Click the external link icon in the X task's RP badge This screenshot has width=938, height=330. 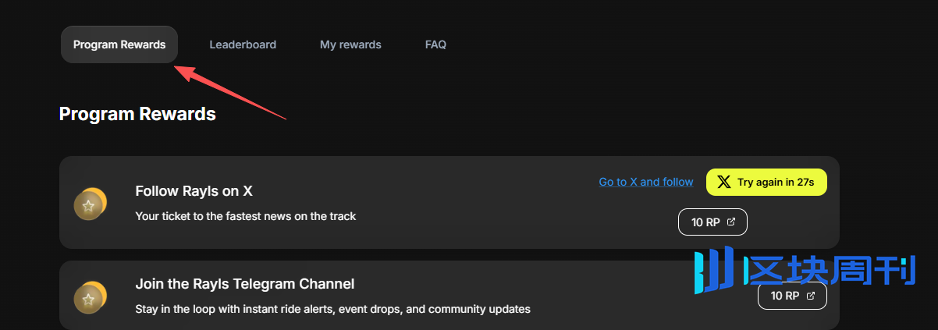click(731, 222)
